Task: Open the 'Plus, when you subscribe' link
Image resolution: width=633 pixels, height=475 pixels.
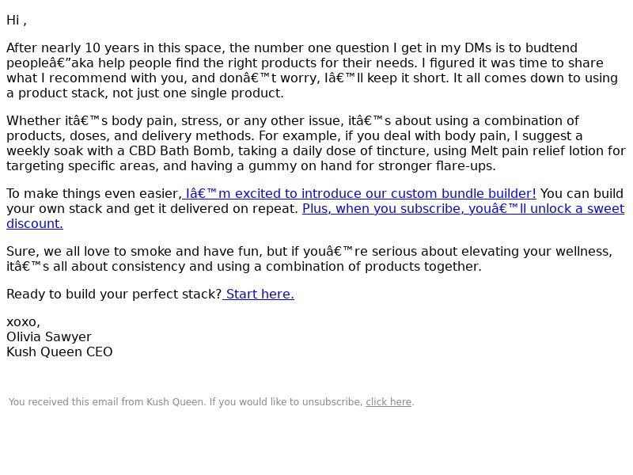Action: click(463, 209)
